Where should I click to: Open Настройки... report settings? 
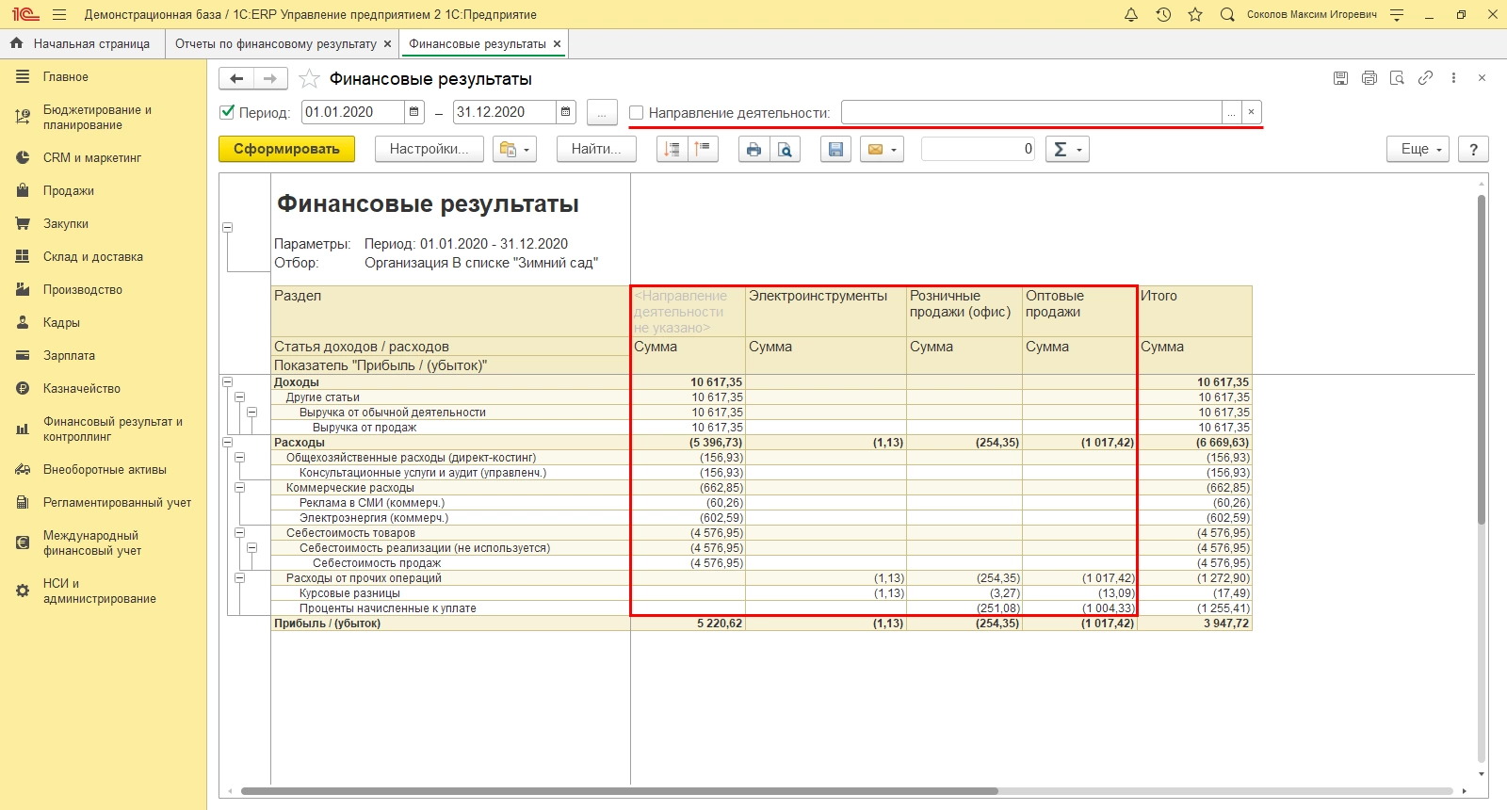click(x=429, y=150)
